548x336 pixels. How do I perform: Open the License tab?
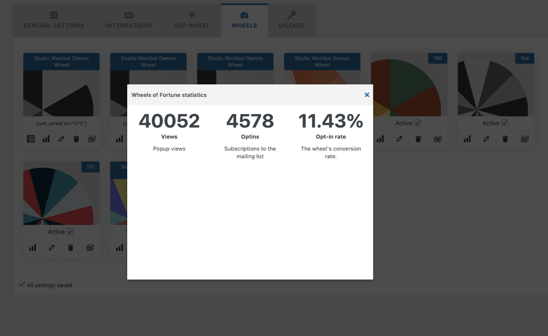click(x=292, y=20)
